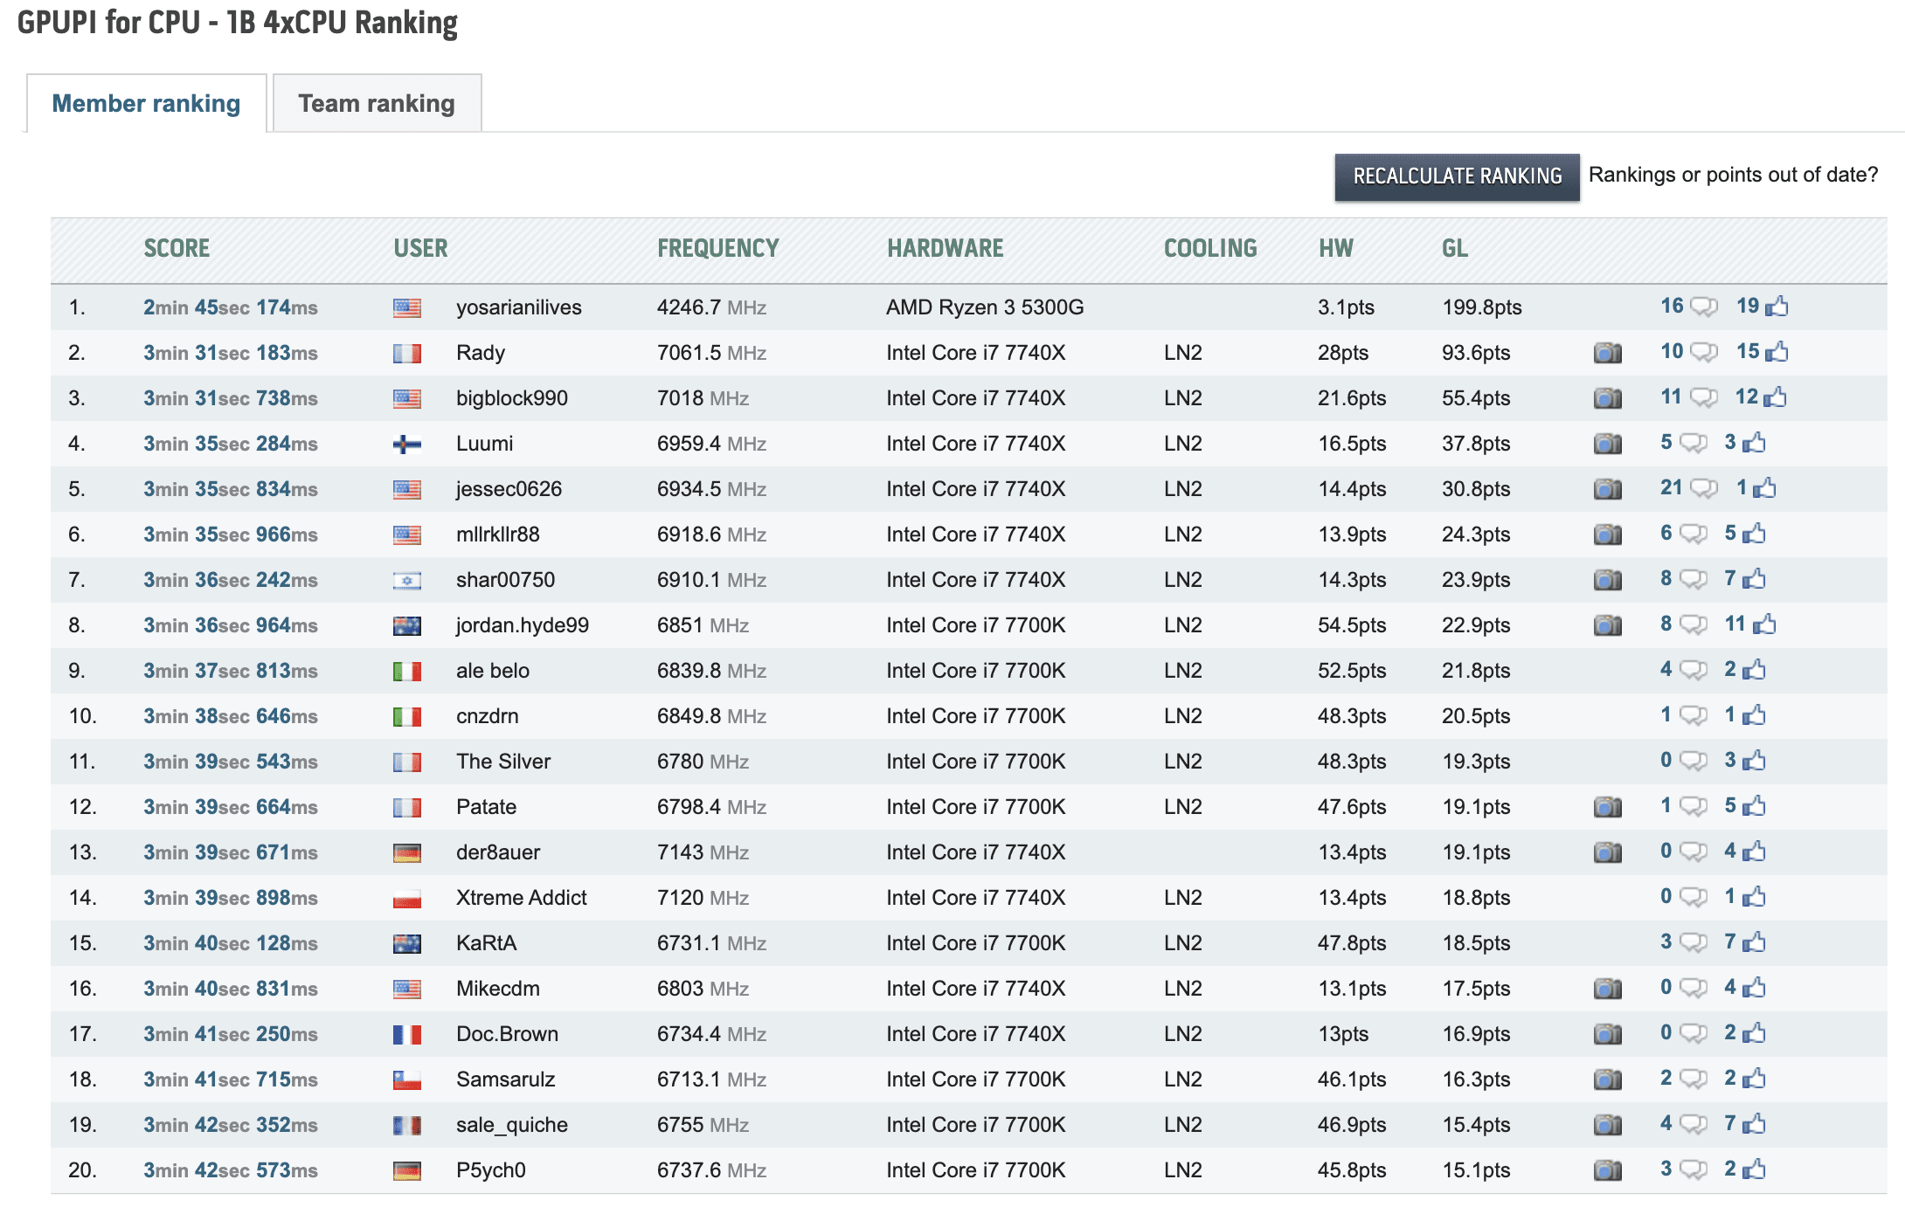Click comment count 21 on jessec0626's row
This screenshot has height=1207, width=1905.
click(1672, 487)
